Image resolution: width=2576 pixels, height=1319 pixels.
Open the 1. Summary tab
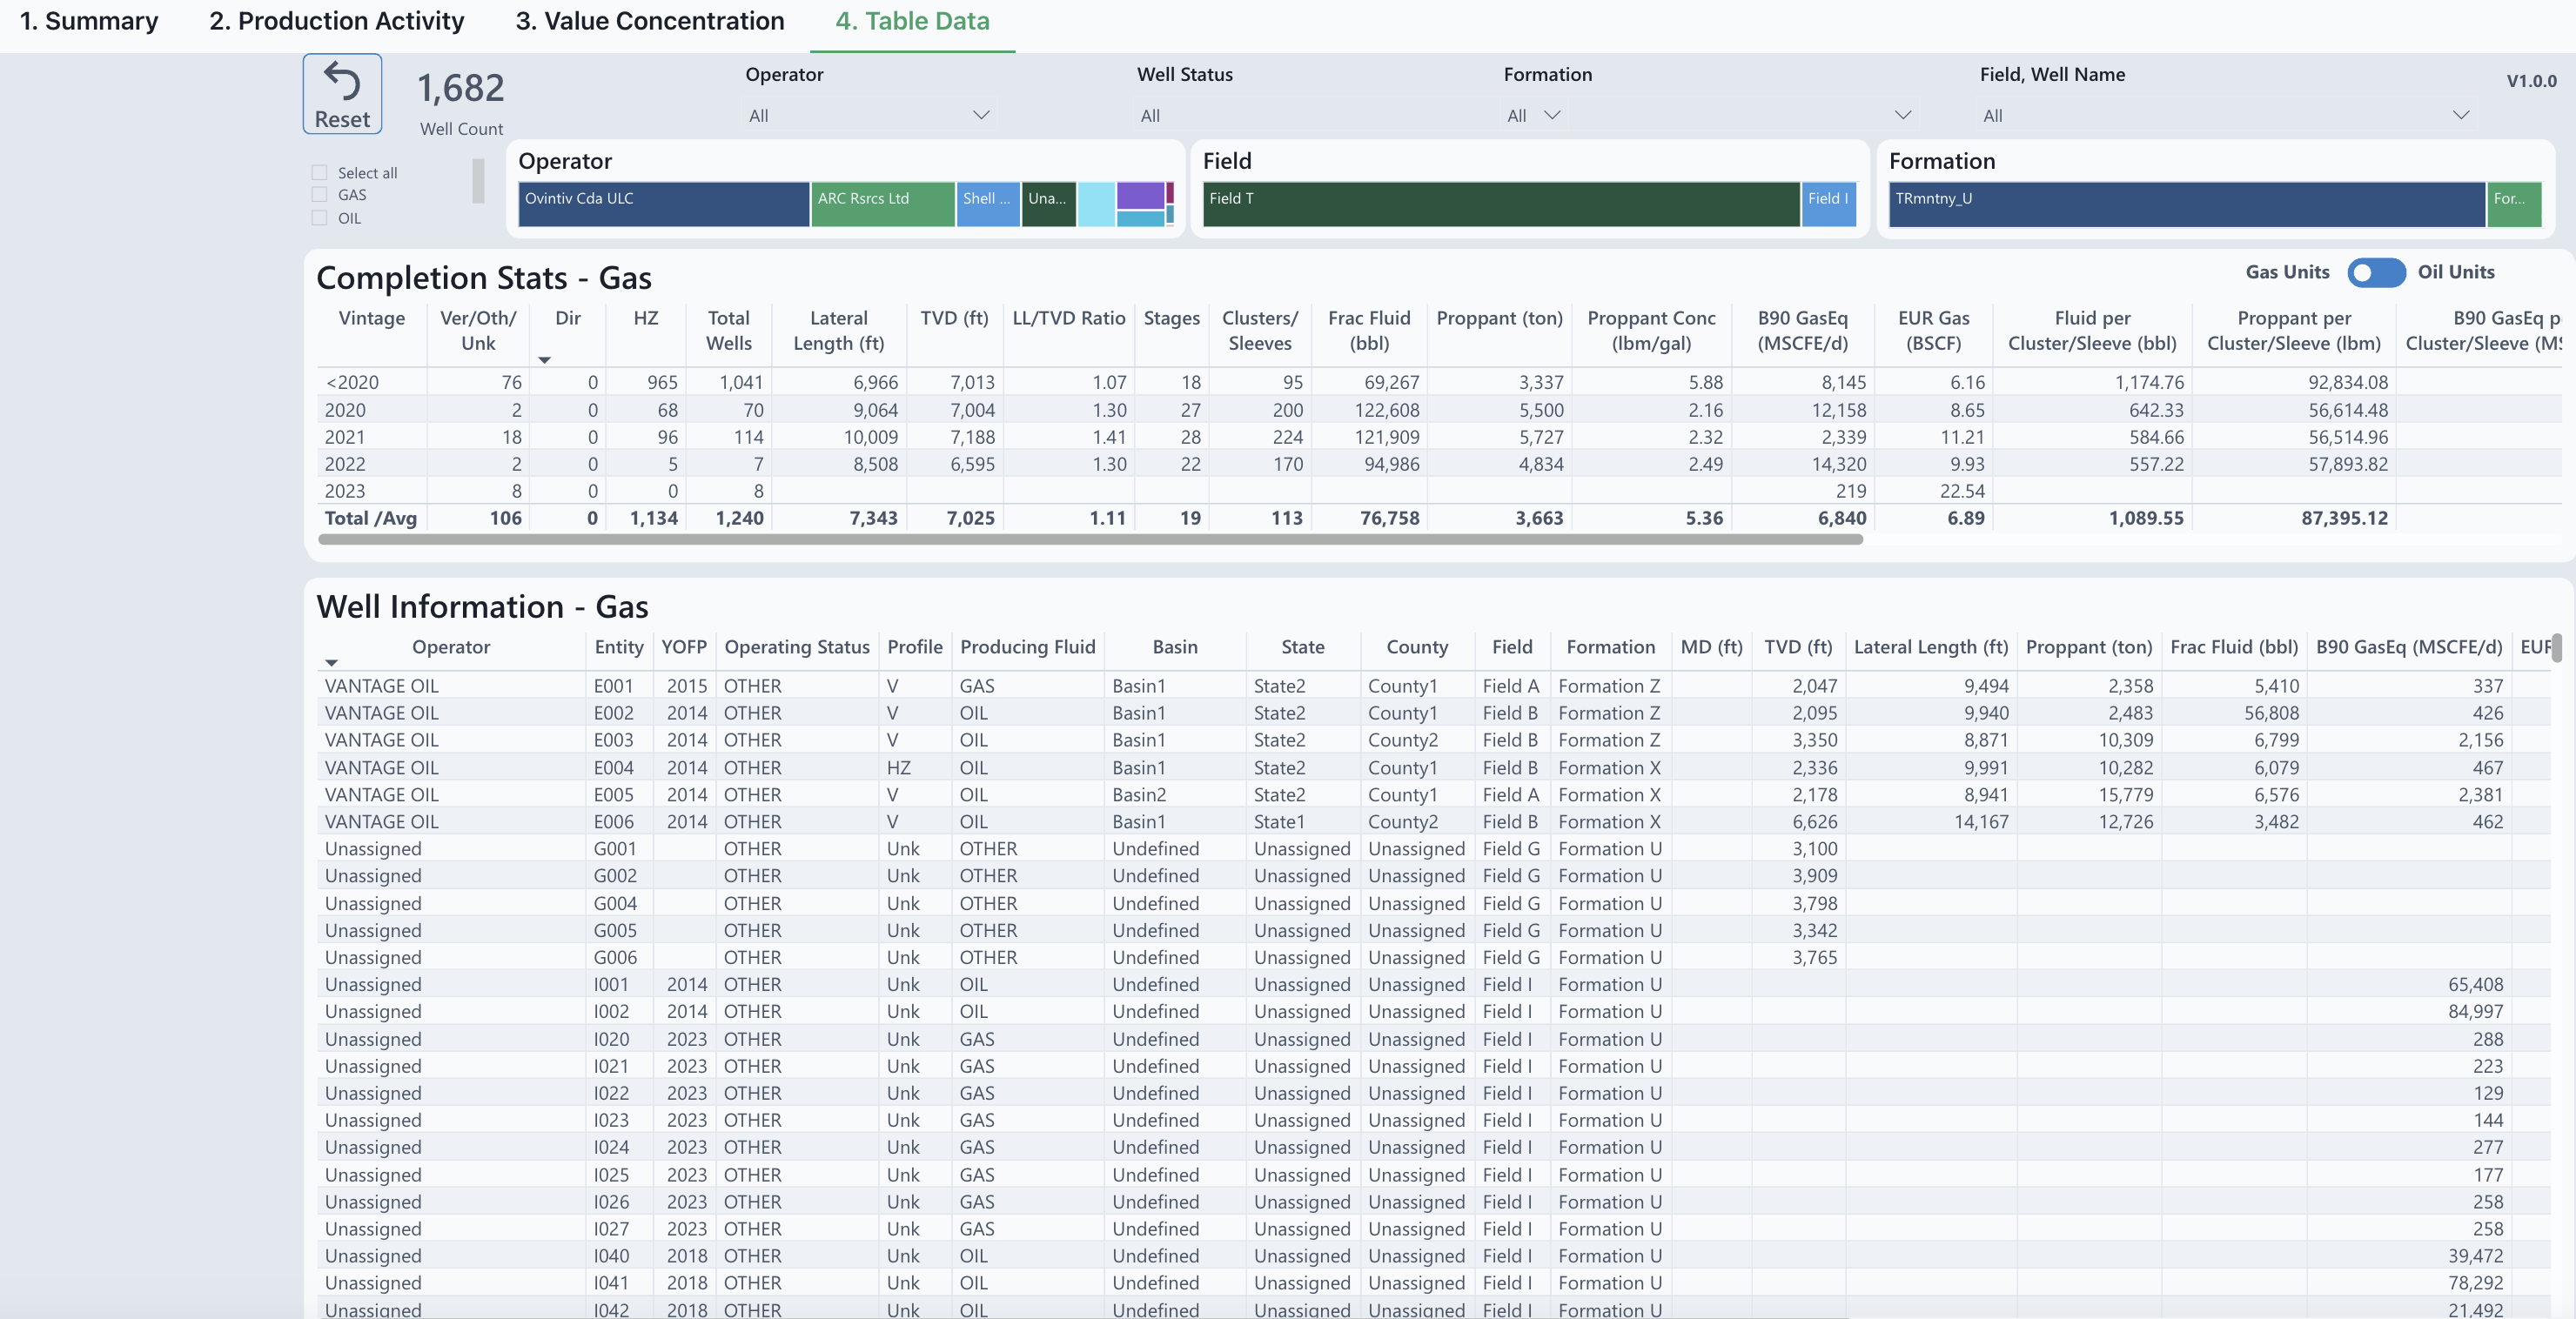point(89,21)
